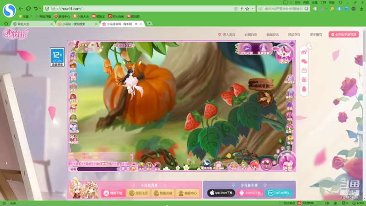366x206 pixels.
Task: Click the round leaf emblem under the signpost
Action: tap(265, 98)
